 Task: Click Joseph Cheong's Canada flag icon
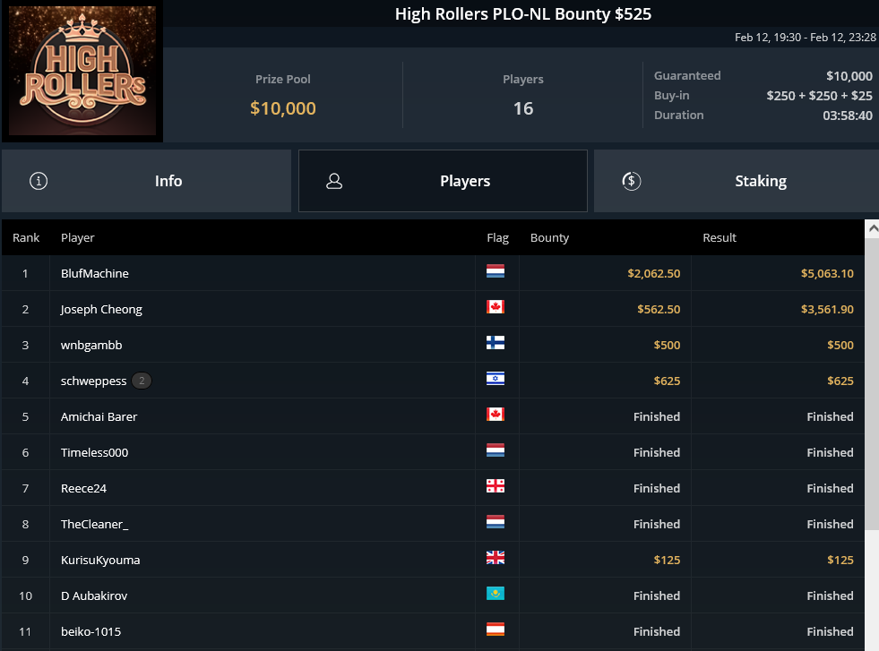pyautogui.click(x=495, y=307)
